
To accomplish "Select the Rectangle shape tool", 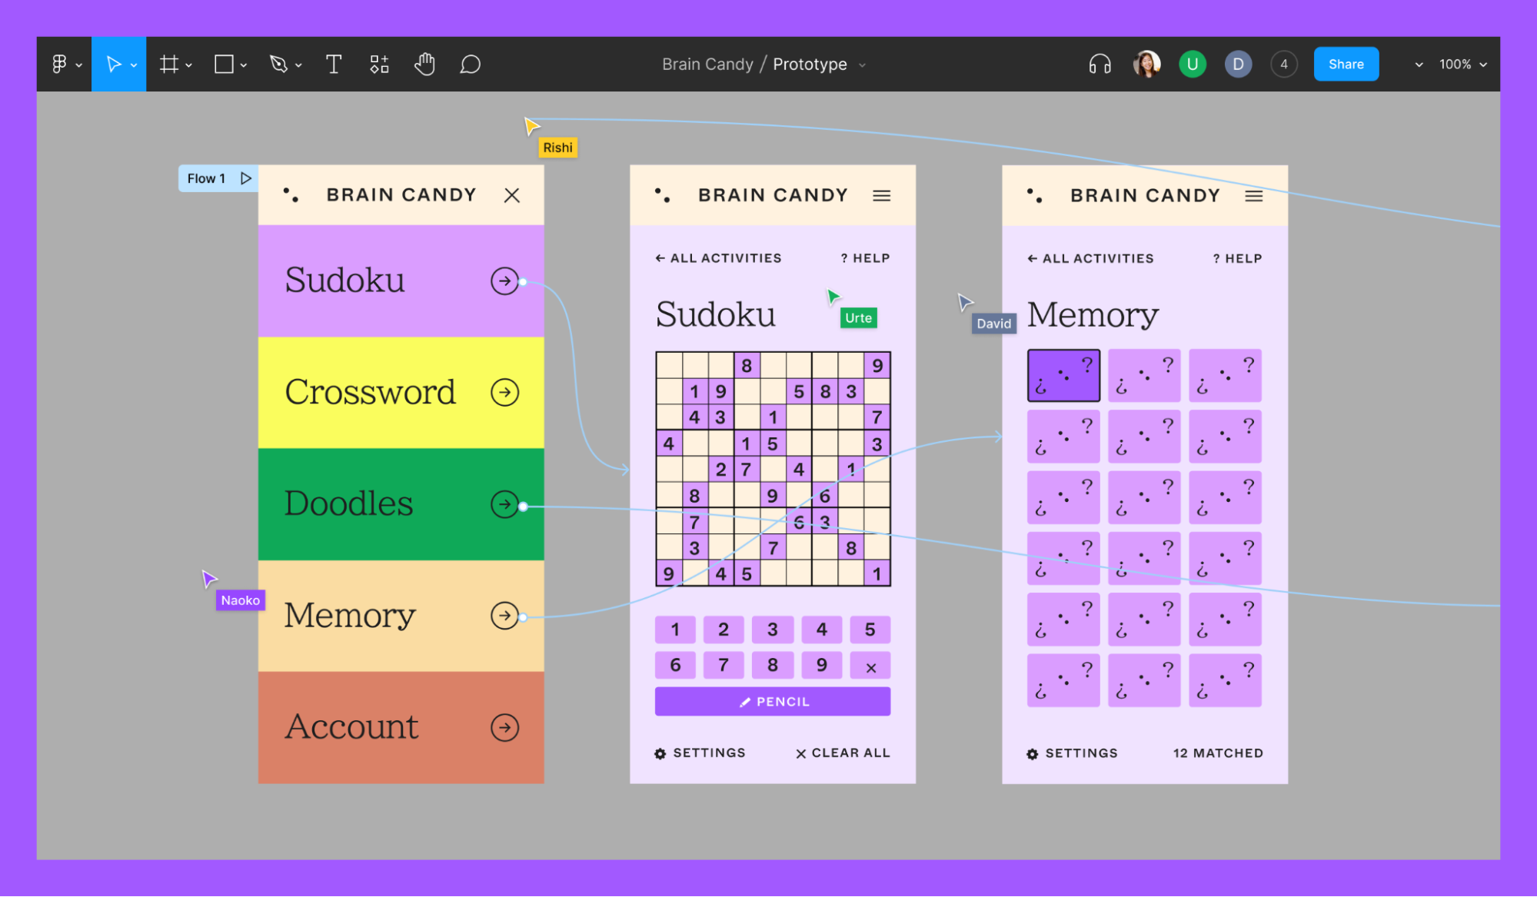I will pos(224,65).
